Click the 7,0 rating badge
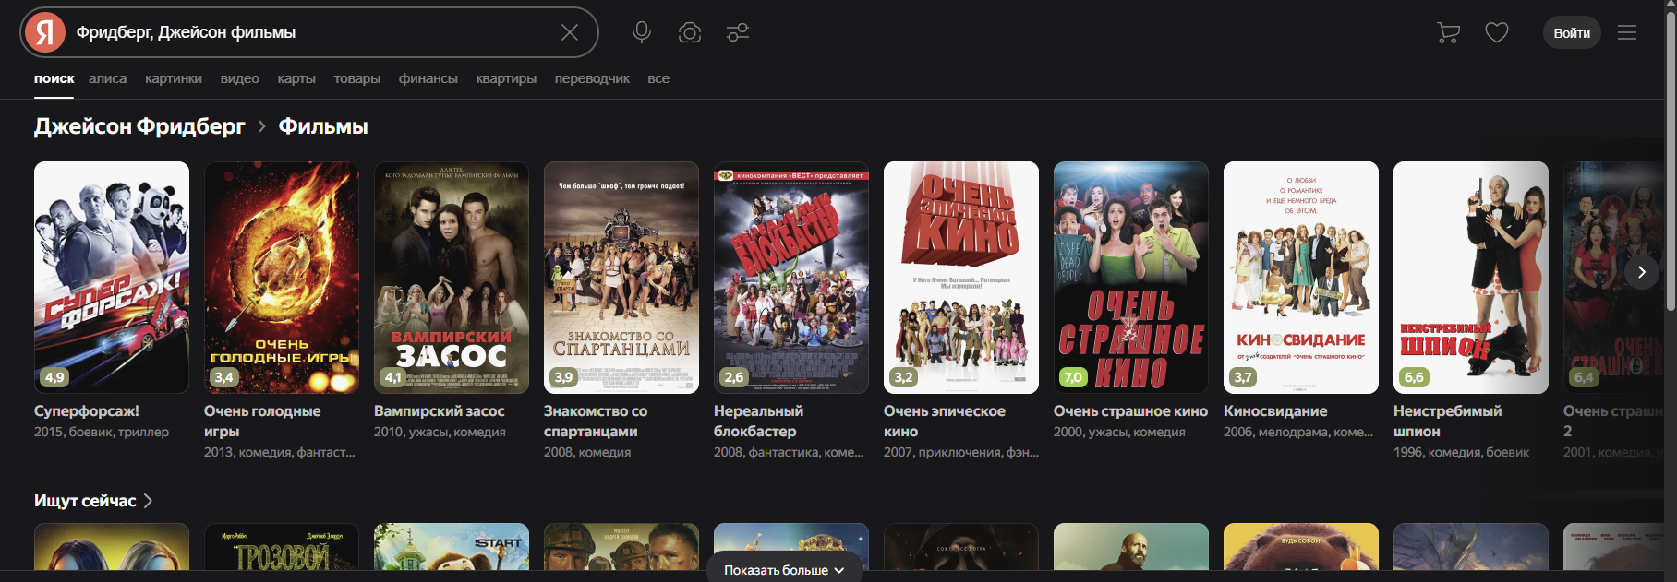Image resolution: width=1677 pixels, height=582 pixels. [x=1073, y=377]
